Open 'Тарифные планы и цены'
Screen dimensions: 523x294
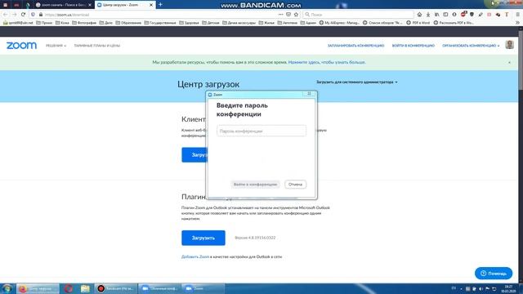(x=97, y=46)
